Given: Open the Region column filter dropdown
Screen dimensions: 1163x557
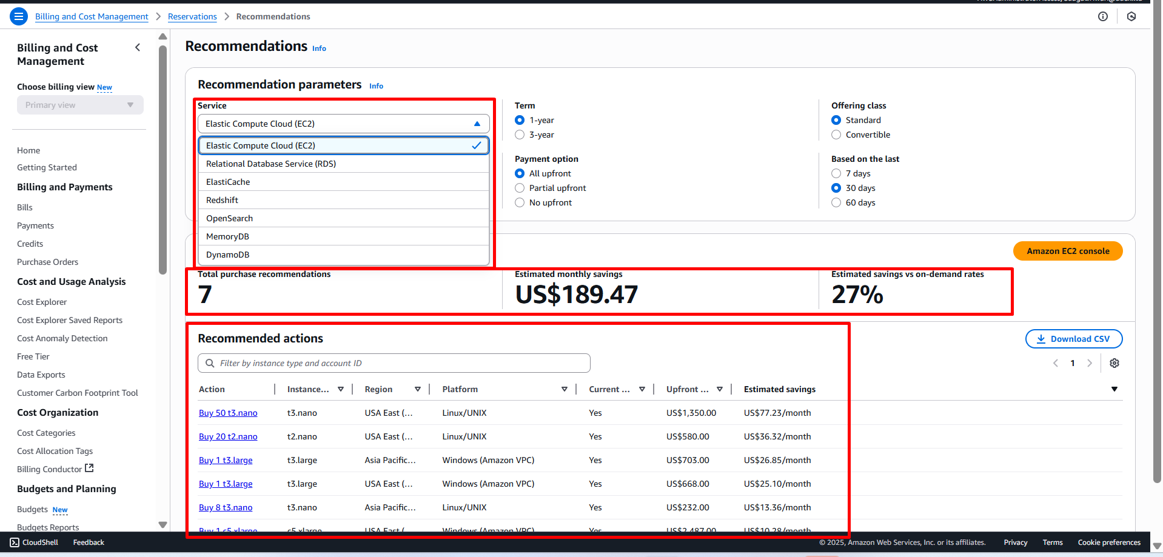Looking at the screenshot, I should click(x=418, y=389).
